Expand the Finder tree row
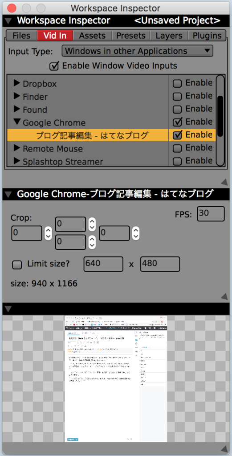Viewport: 232px width, 456px height. pos(17,97)
